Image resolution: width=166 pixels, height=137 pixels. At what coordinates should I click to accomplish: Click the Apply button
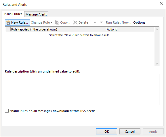pyautogui.click(x=153, y=132)
